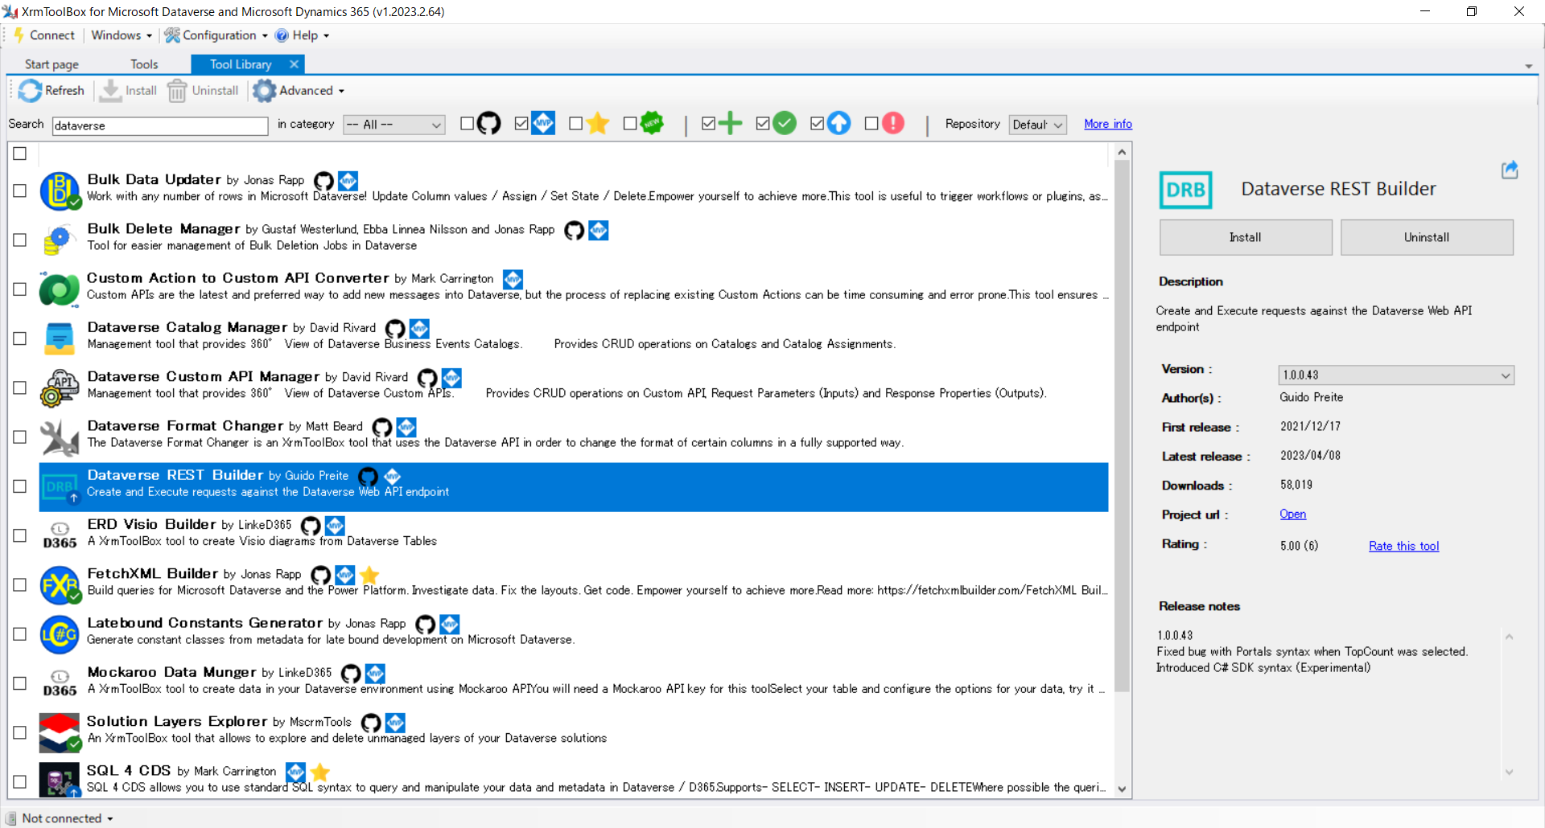
Task: Open the Help menu
Action: point(302,35)
